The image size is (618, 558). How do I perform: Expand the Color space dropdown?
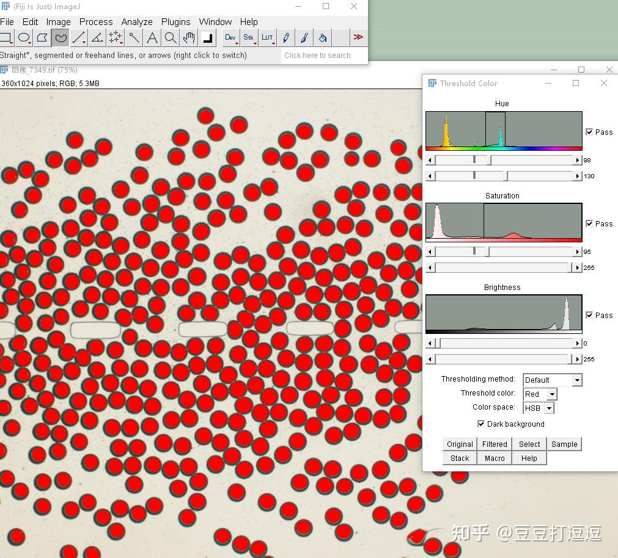(539, 408)
